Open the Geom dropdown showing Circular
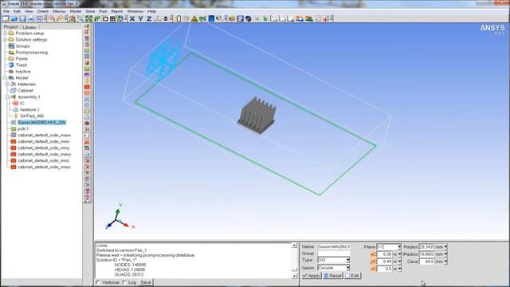This screenshot has height=287, width=510. tap(347, 268)
